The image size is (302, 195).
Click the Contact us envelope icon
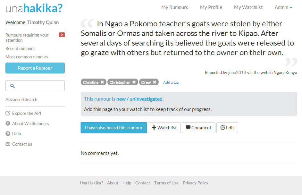8,144
